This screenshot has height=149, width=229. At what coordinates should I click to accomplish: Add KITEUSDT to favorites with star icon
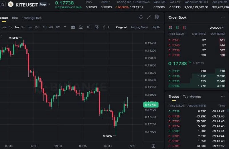[x=3, y=4]
